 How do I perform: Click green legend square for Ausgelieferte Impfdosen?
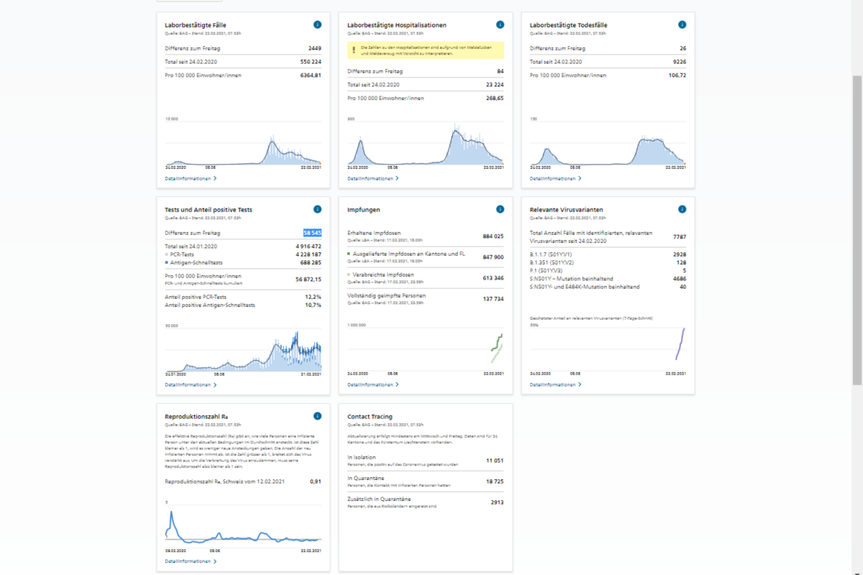tap(349, 254)
